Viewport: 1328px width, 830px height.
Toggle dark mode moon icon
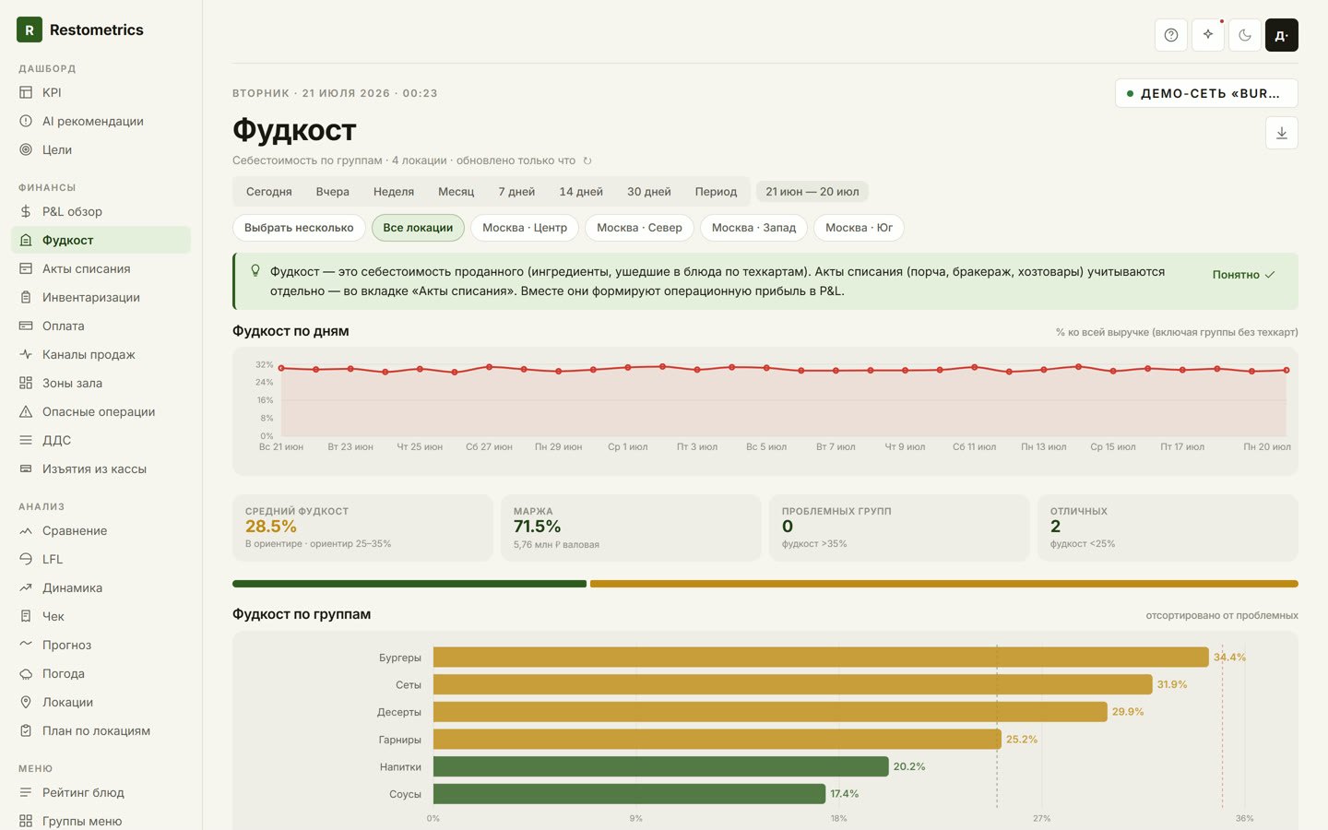(x=1245, y=35)
